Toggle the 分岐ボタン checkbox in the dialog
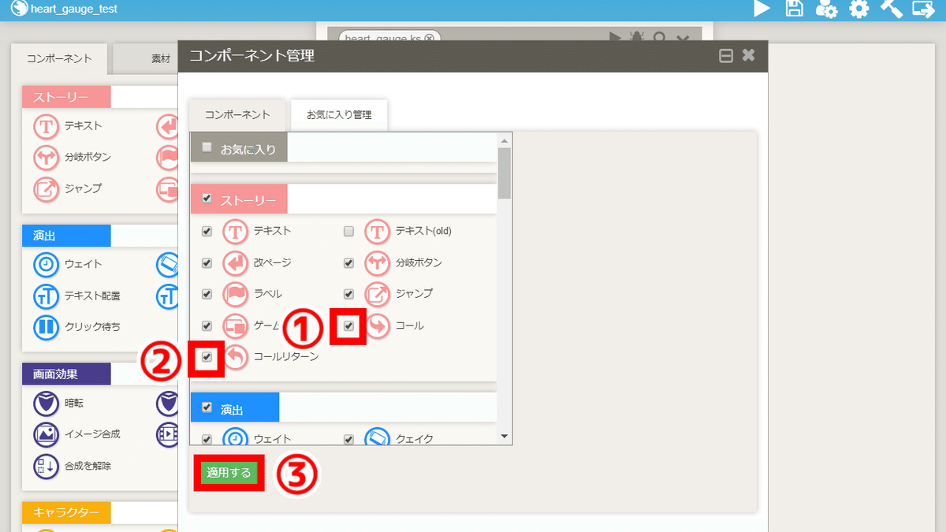This screenshot has height=532, width=946. (x=348, y=263)
